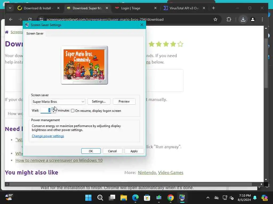This screenshot has height=204, width=273.
Task: Click the Super Mario Bros preview thumbnail
Action: point(84,65)
